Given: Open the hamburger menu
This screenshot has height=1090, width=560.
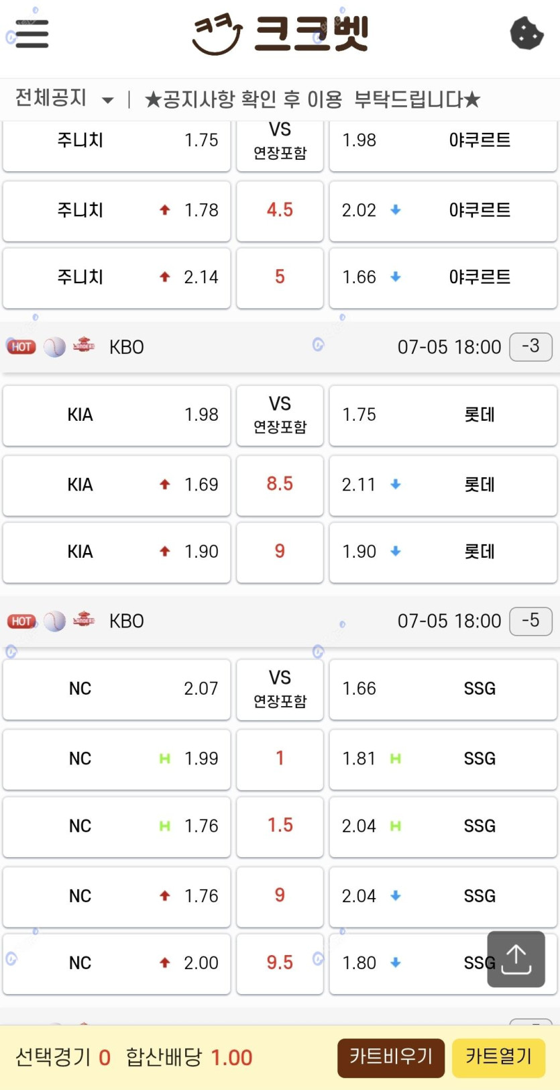Looking at the screenshot, I should coord(32,33).
